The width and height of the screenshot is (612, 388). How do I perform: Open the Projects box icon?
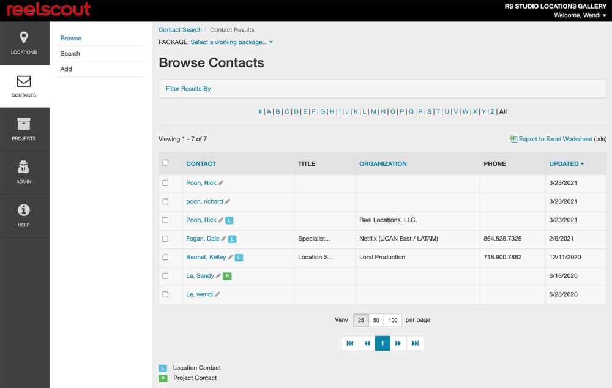click(x=24, y=124)
